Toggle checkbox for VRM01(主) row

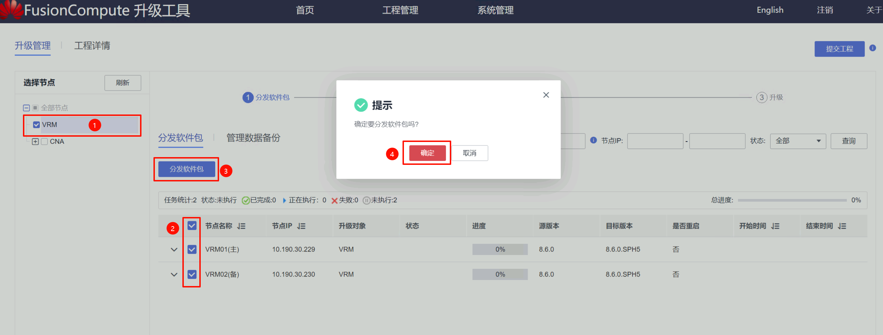tap(192, 249)
